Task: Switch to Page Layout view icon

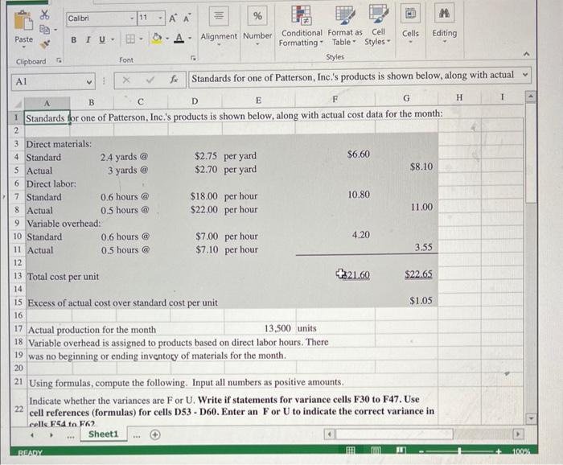Action: [x=376, y=451]
